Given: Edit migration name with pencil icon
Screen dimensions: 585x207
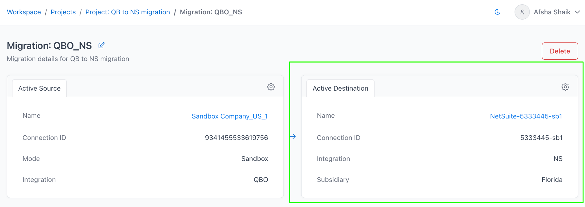Looking at the screenshot, I should tap(101, 45).
